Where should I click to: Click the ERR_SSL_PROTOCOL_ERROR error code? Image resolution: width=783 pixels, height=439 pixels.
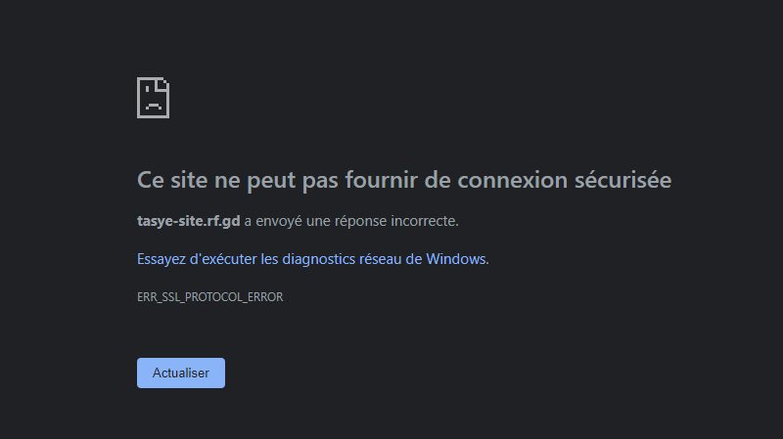pyautogui.click(x=209, y=297)
